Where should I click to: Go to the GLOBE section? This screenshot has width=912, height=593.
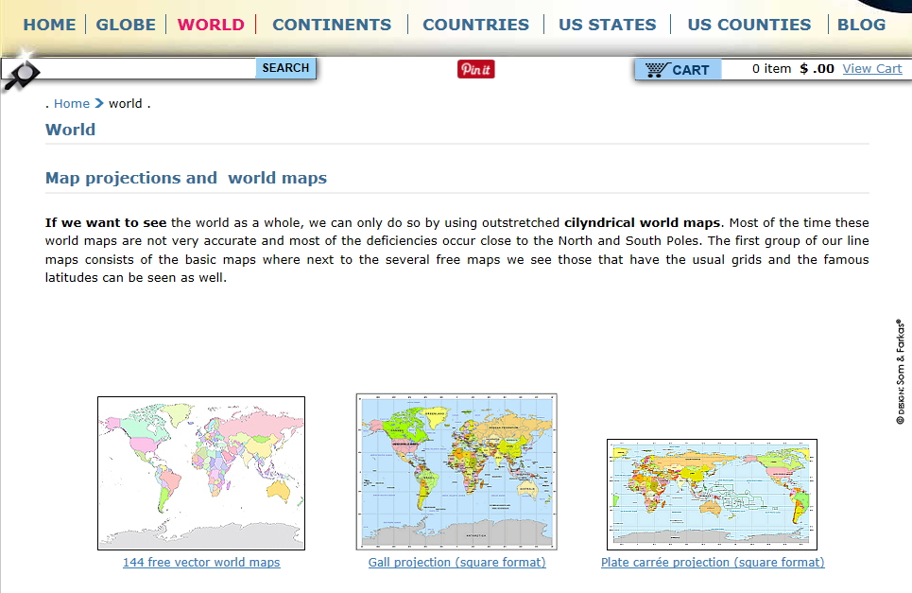point(126,25)
